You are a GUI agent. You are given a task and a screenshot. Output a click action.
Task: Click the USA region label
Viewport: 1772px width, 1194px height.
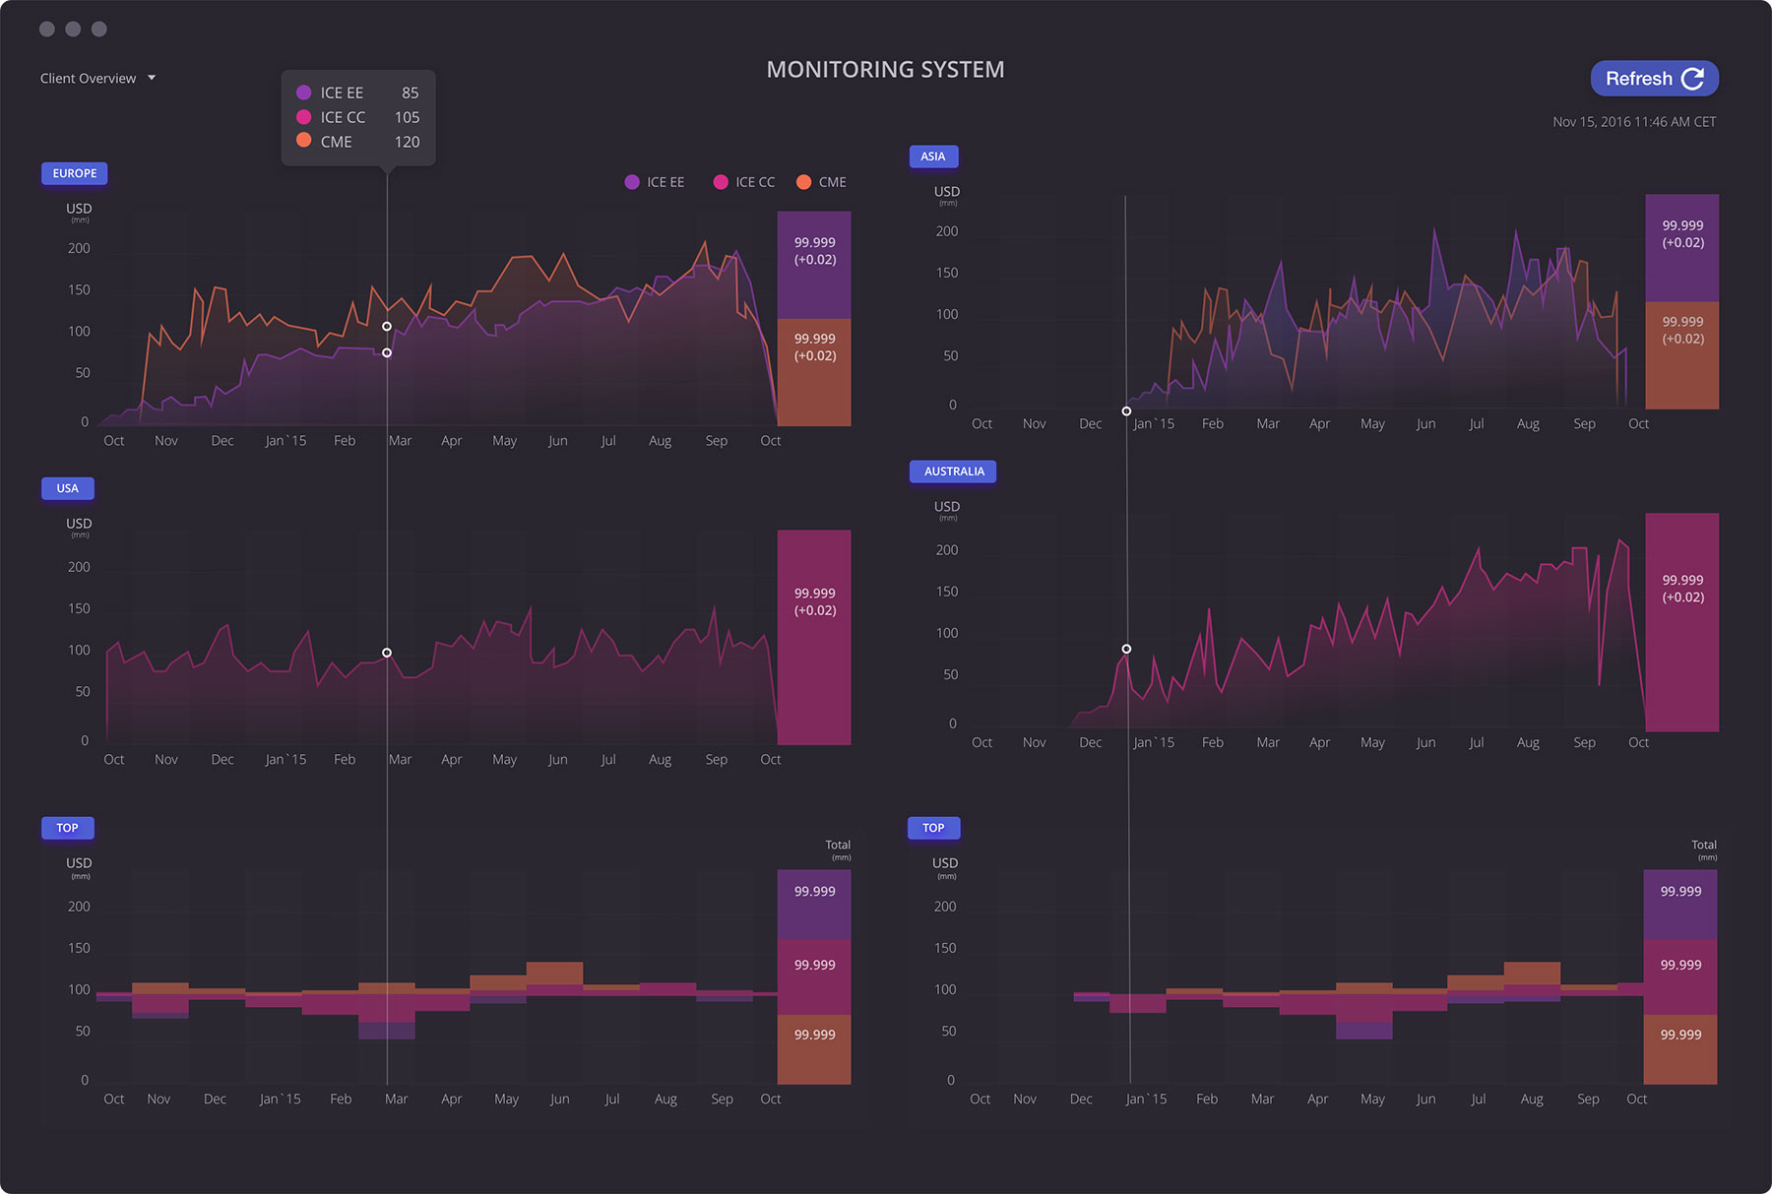pyautogui.click(x=67, y=488)
